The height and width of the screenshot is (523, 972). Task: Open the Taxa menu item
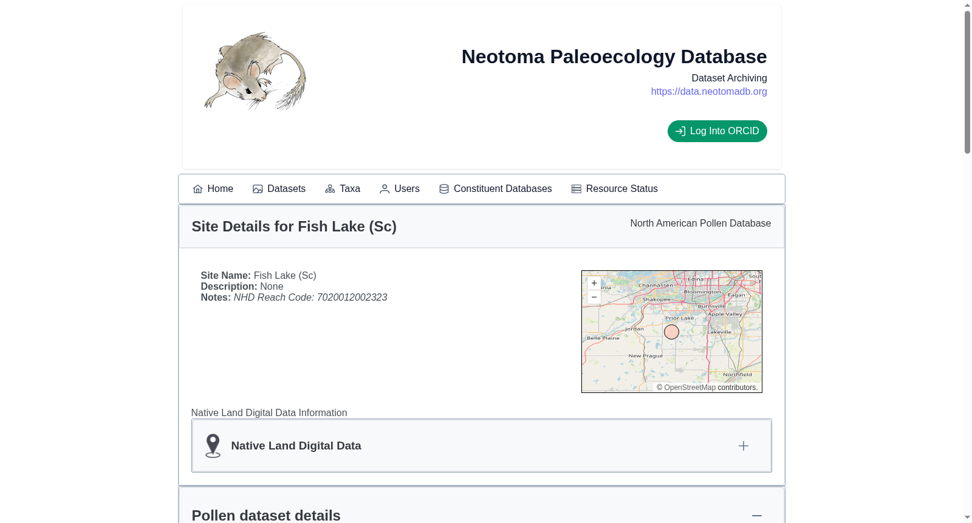(x=343, y=189)
